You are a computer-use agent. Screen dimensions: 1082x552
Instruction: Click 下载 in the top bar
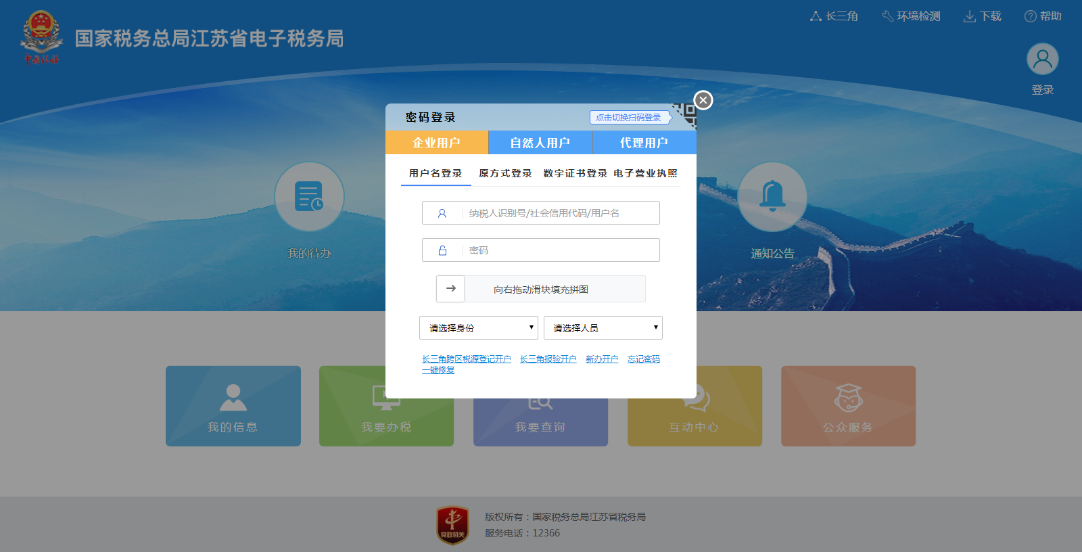[x=983, y=16]
